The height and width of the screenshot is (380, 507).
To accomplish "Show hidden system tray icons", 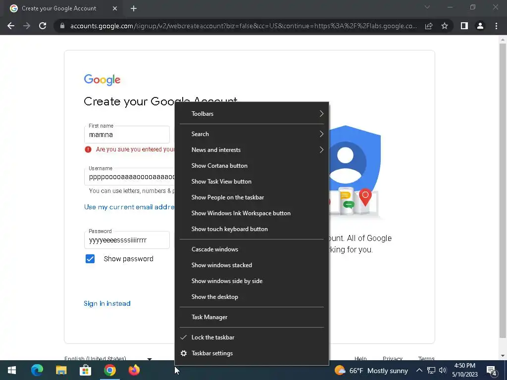I will (x=419, y=370).
